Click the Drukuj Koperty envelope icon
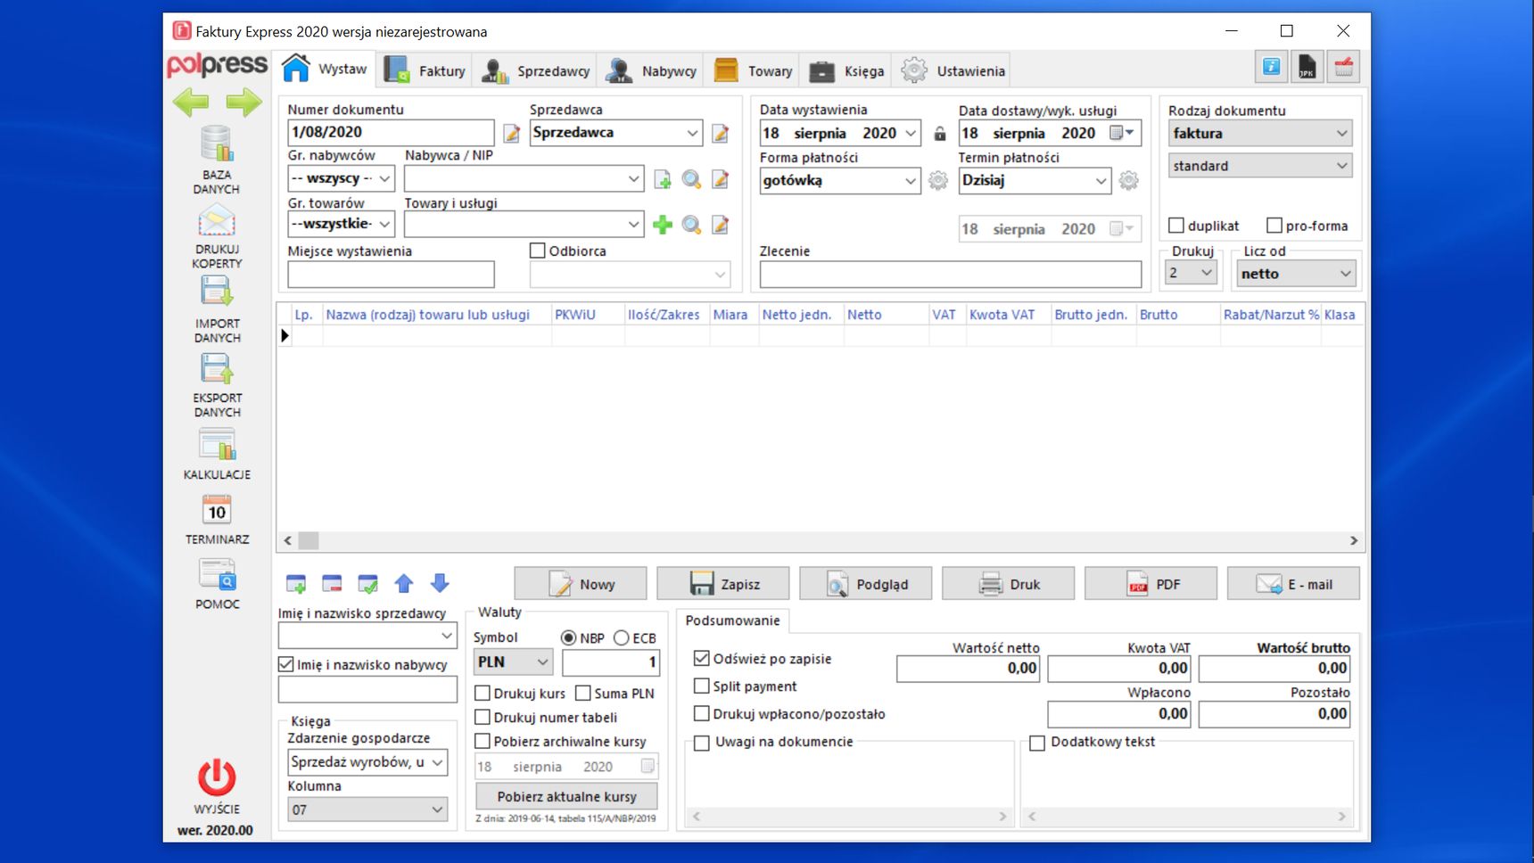The width and height of the screenshot is (1534, 863). (x=217, y=220)
